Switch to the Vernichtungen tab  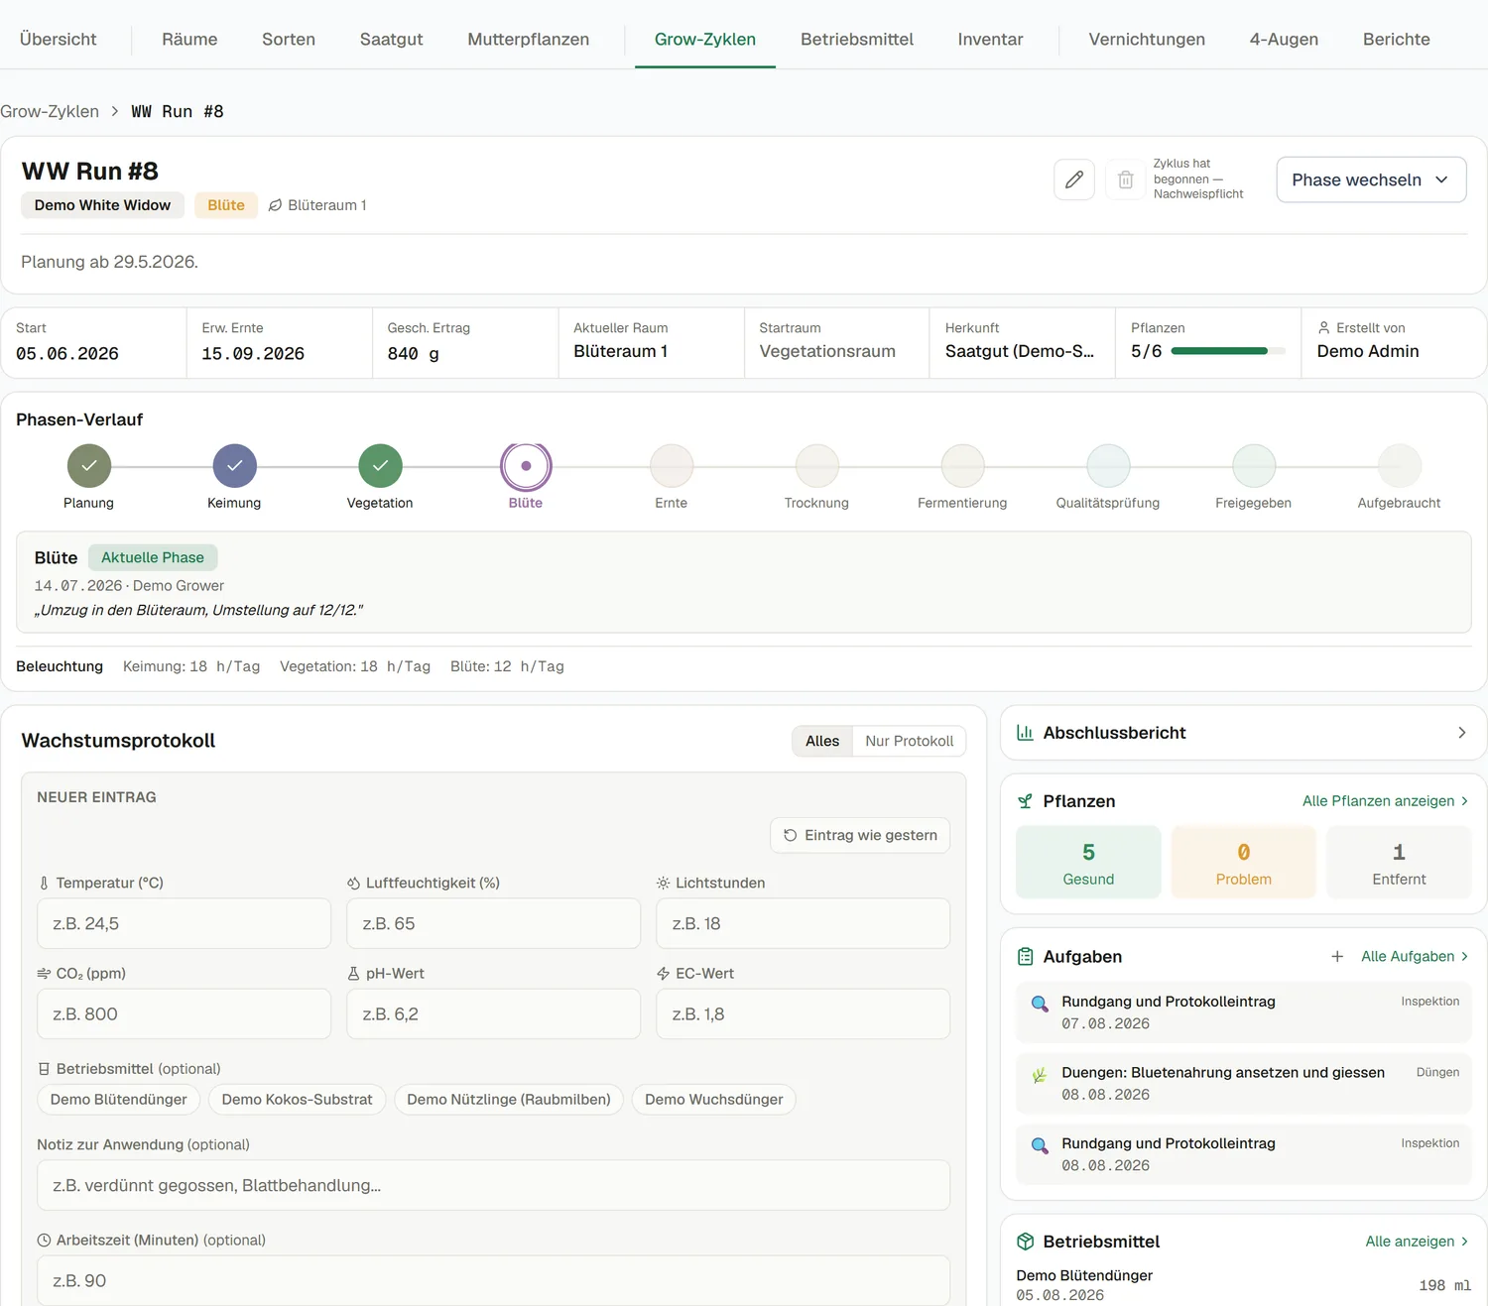coord(1147,40)
